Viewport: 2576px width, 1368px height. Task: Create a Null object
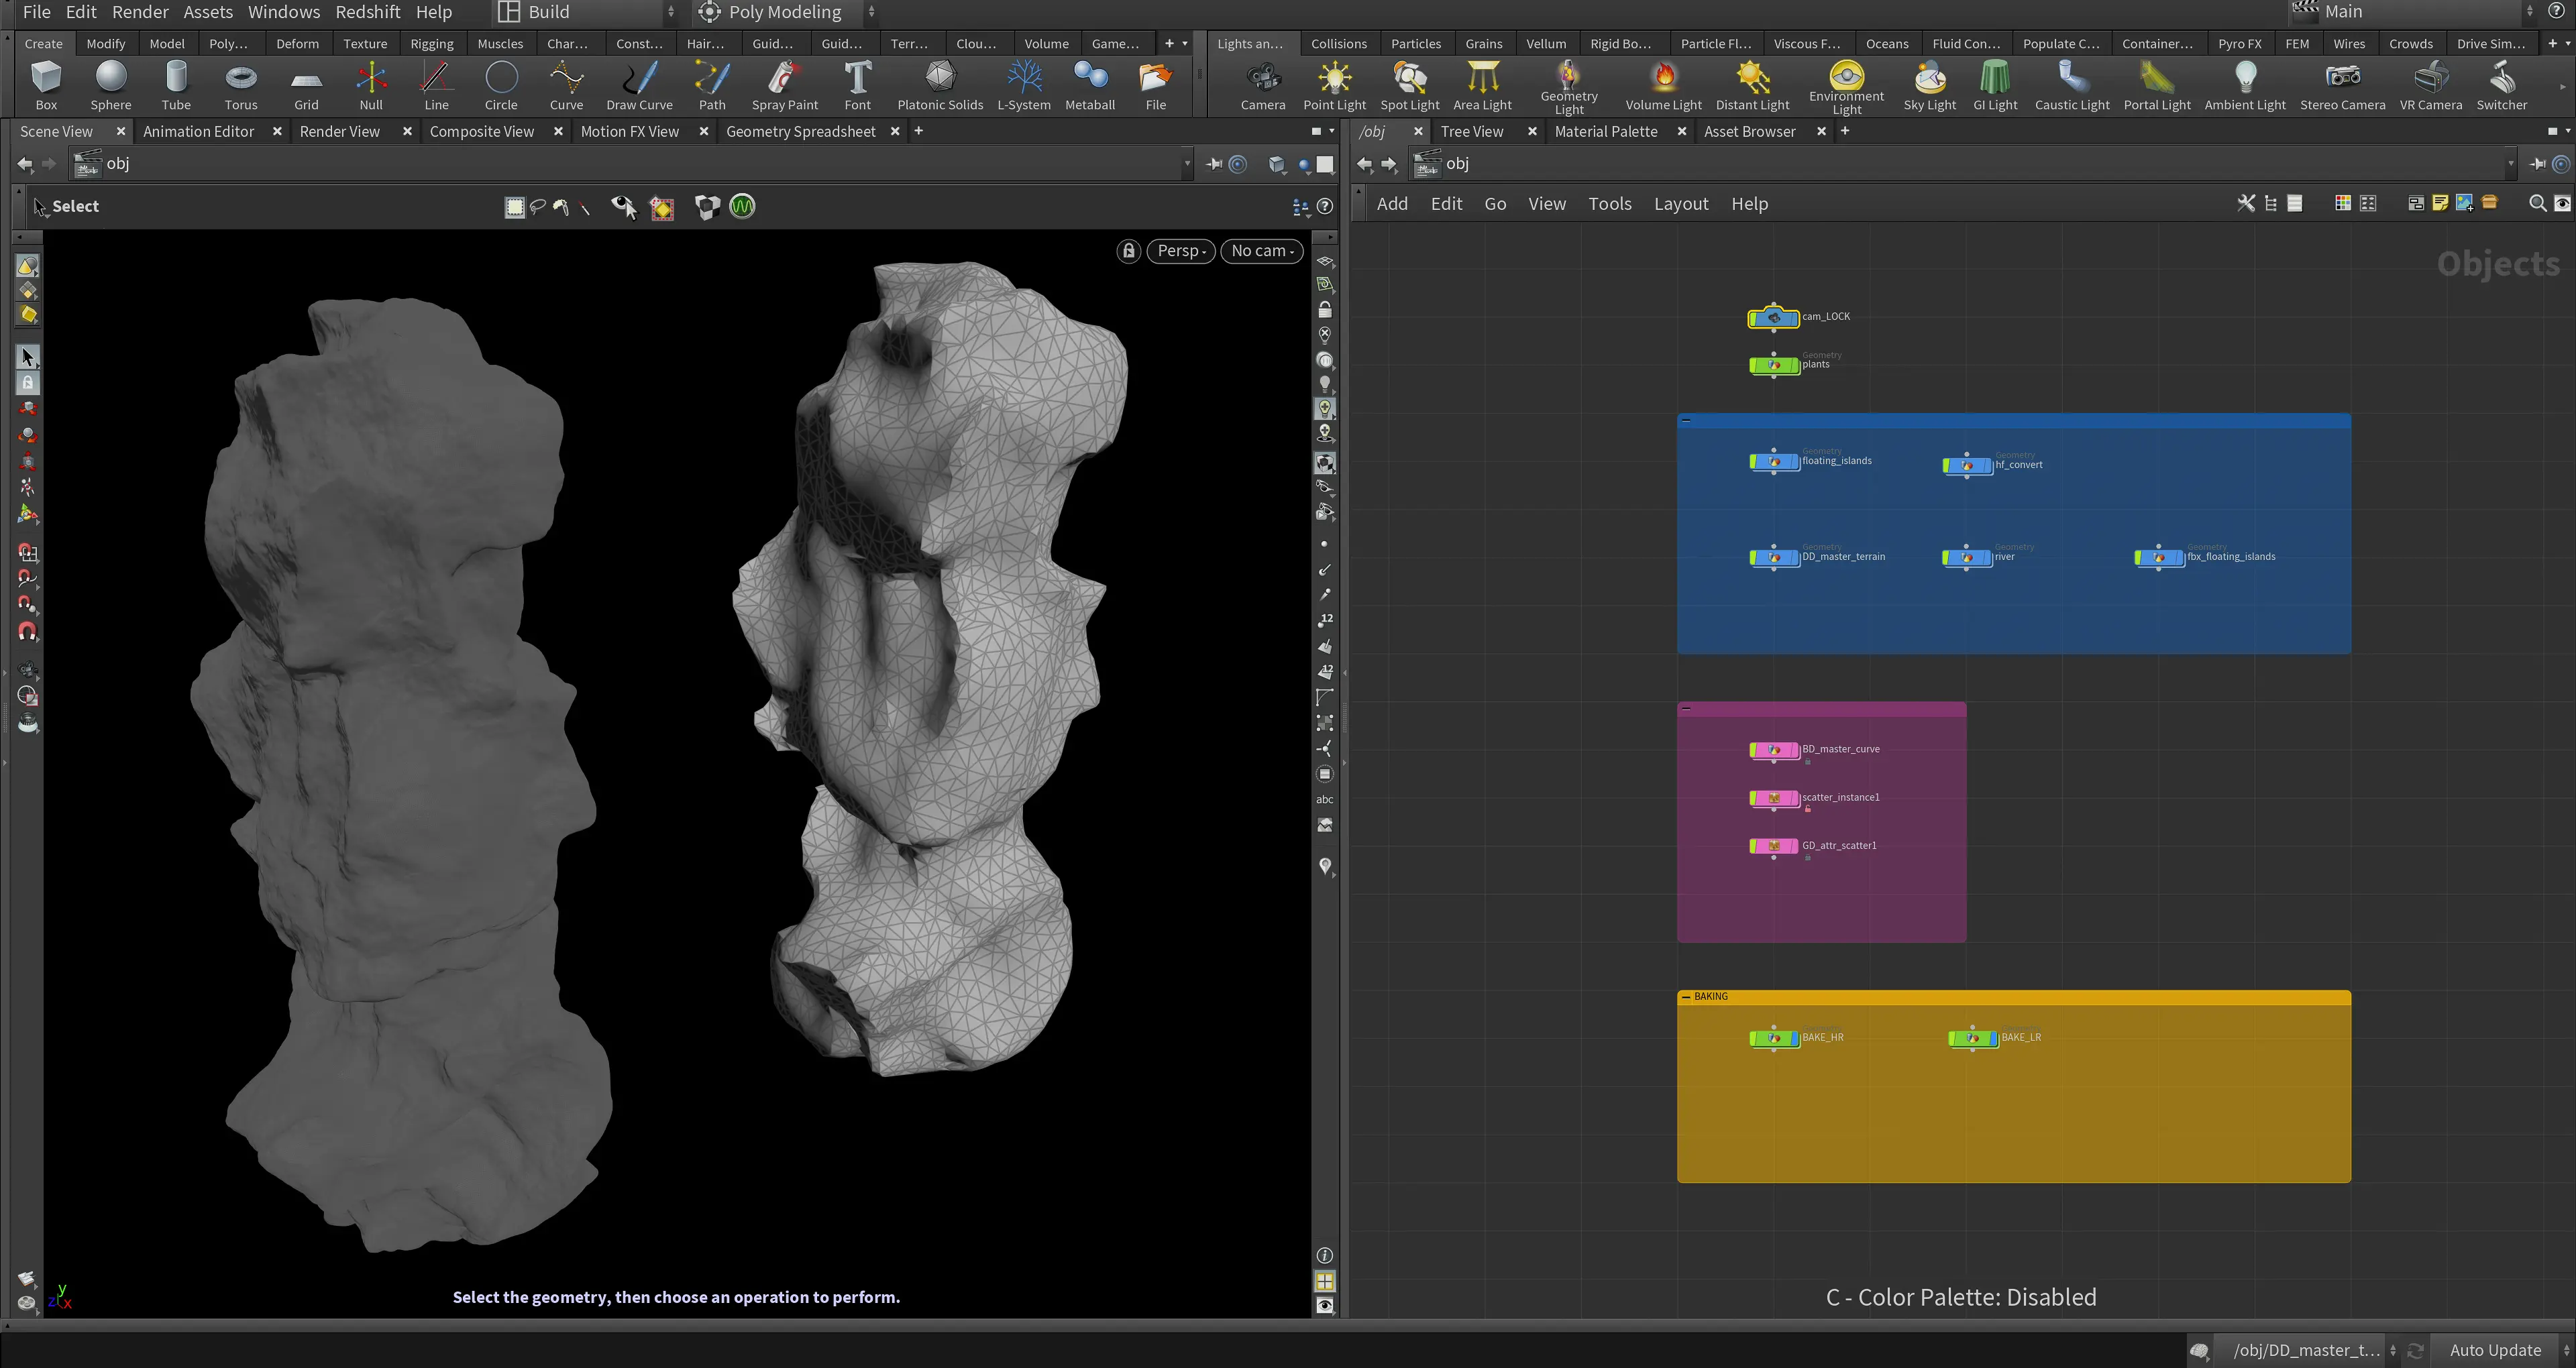pyautogui.click(x=371, y=85)
